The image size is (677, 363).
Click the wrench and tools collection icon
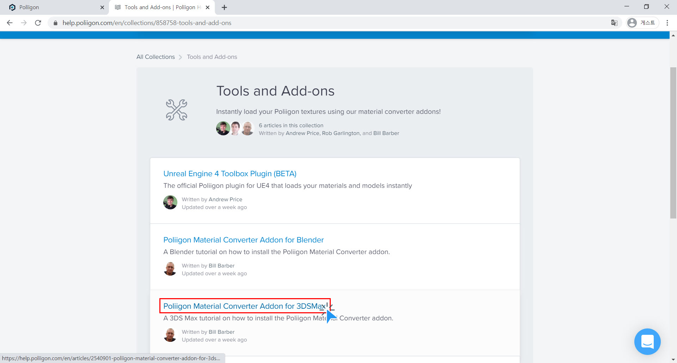(177, 110)
